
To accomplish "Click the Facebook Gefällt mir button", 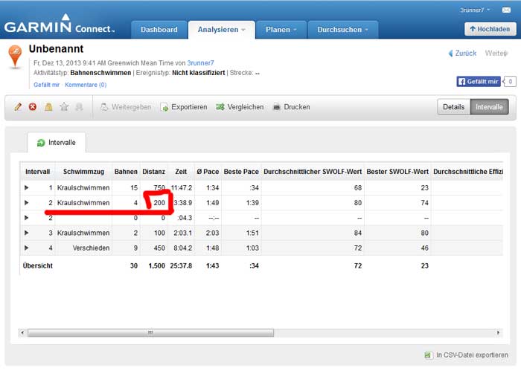I will 479,82.
